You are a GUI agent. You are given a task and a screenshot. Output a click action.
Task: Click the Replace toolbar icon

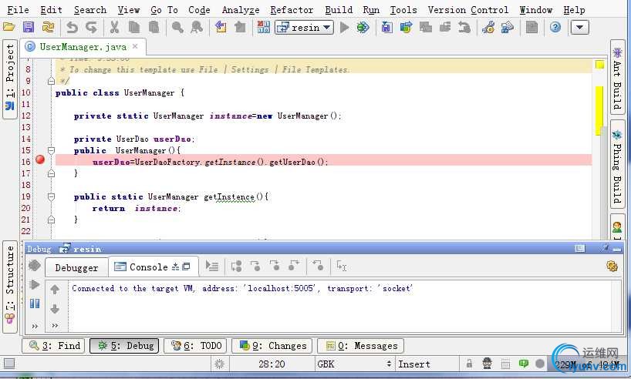point(197,27)
